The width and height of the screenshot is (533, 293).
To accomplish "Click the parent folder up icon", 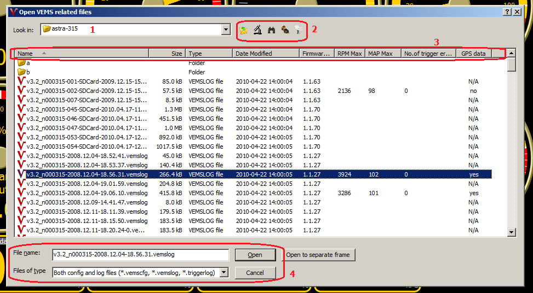I will pos(244,30).
